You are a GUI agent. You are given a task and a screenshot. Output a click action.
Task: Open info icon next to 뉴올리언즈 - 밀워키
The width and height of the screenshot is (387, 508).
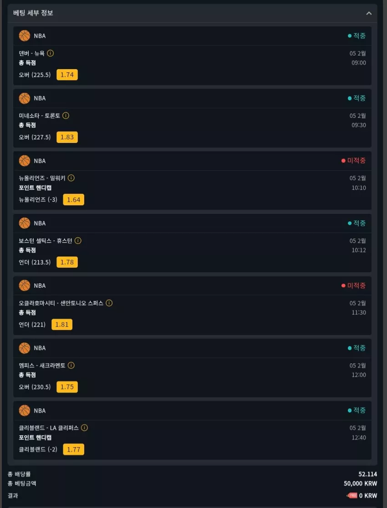tap(71, 178)
